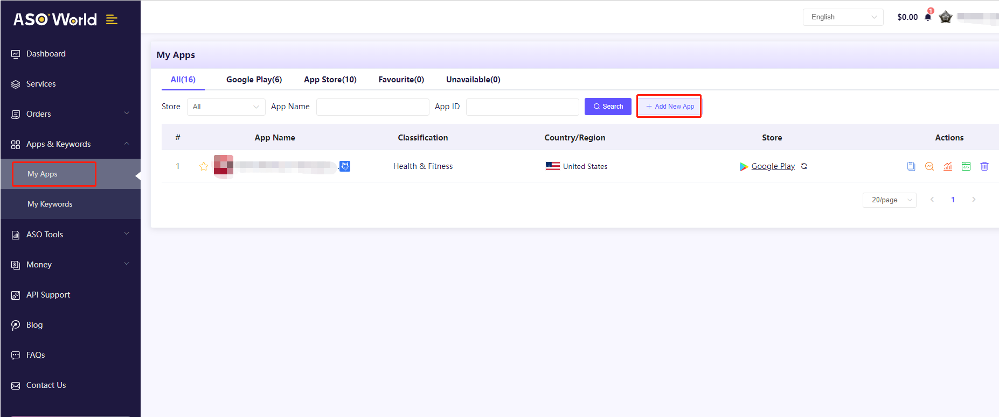999x417 pixels.
Task: Click the green code window action icon
Action: click(966, 166)
